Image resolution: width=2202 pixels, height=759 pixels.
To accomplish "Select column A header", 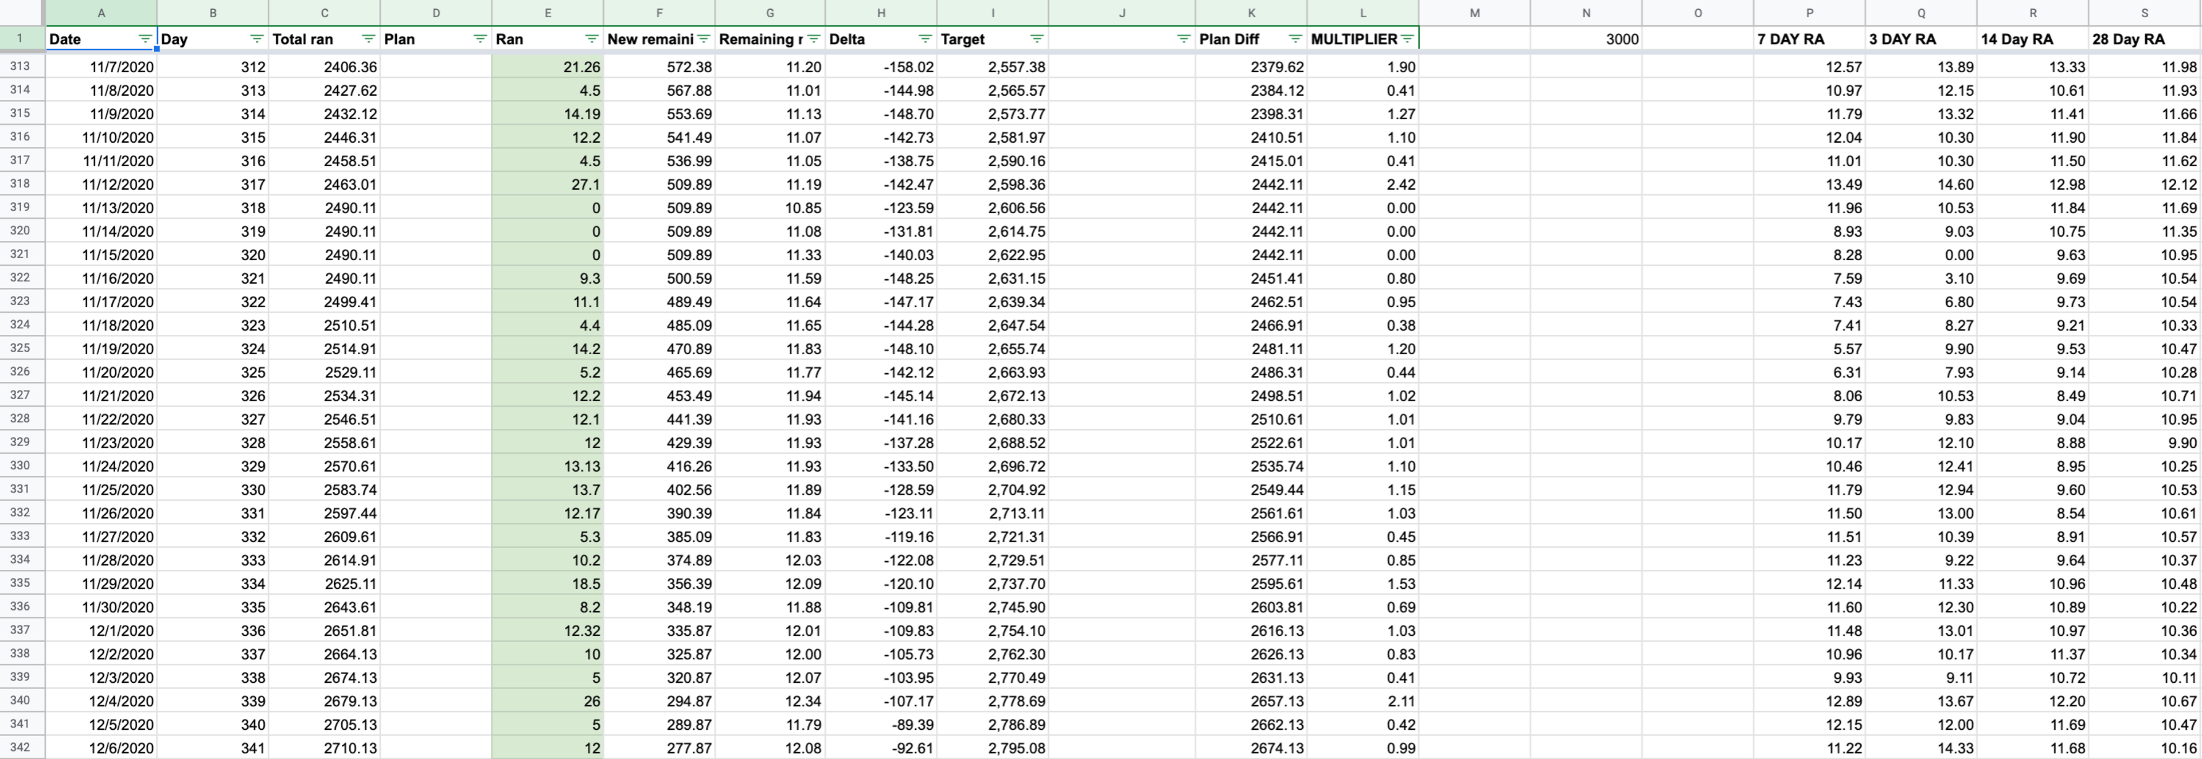I will click(x=101, y=13).
